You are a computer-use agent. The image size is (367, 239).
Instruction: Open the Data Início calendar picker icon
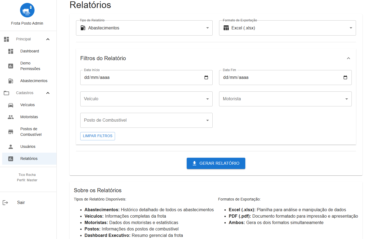206,78
